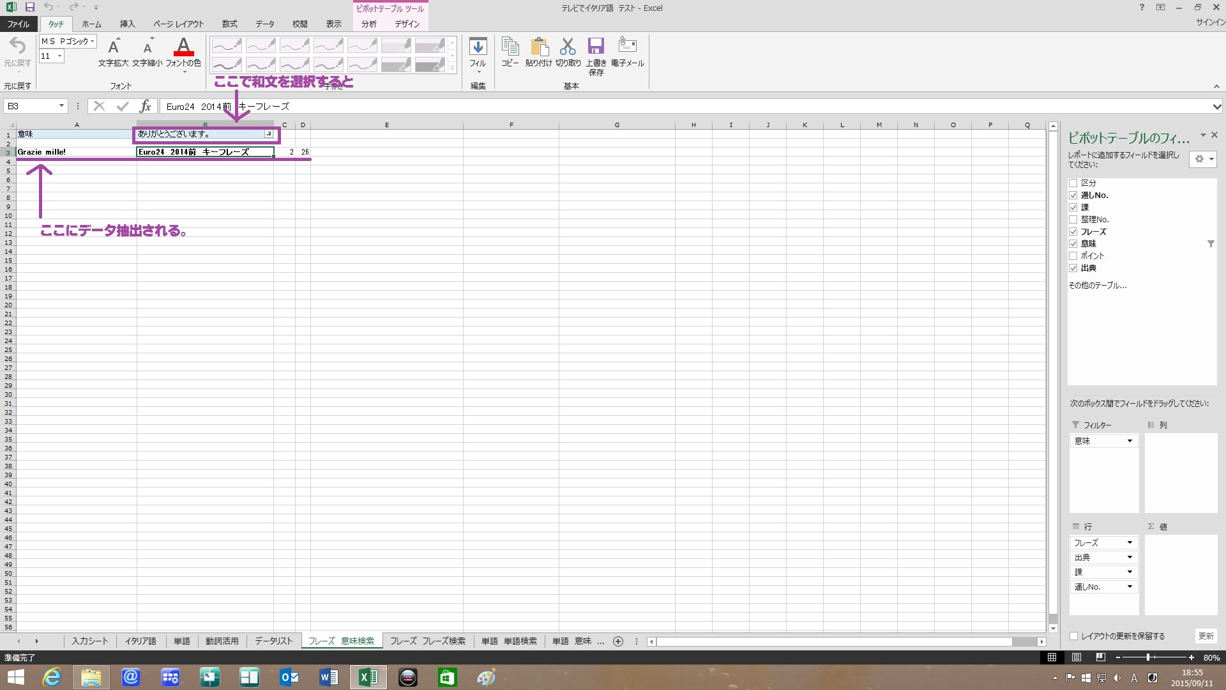Click the 電子メール (E-mail) icon
Screen dimensions: 1226x690
(x=627, y=46)
